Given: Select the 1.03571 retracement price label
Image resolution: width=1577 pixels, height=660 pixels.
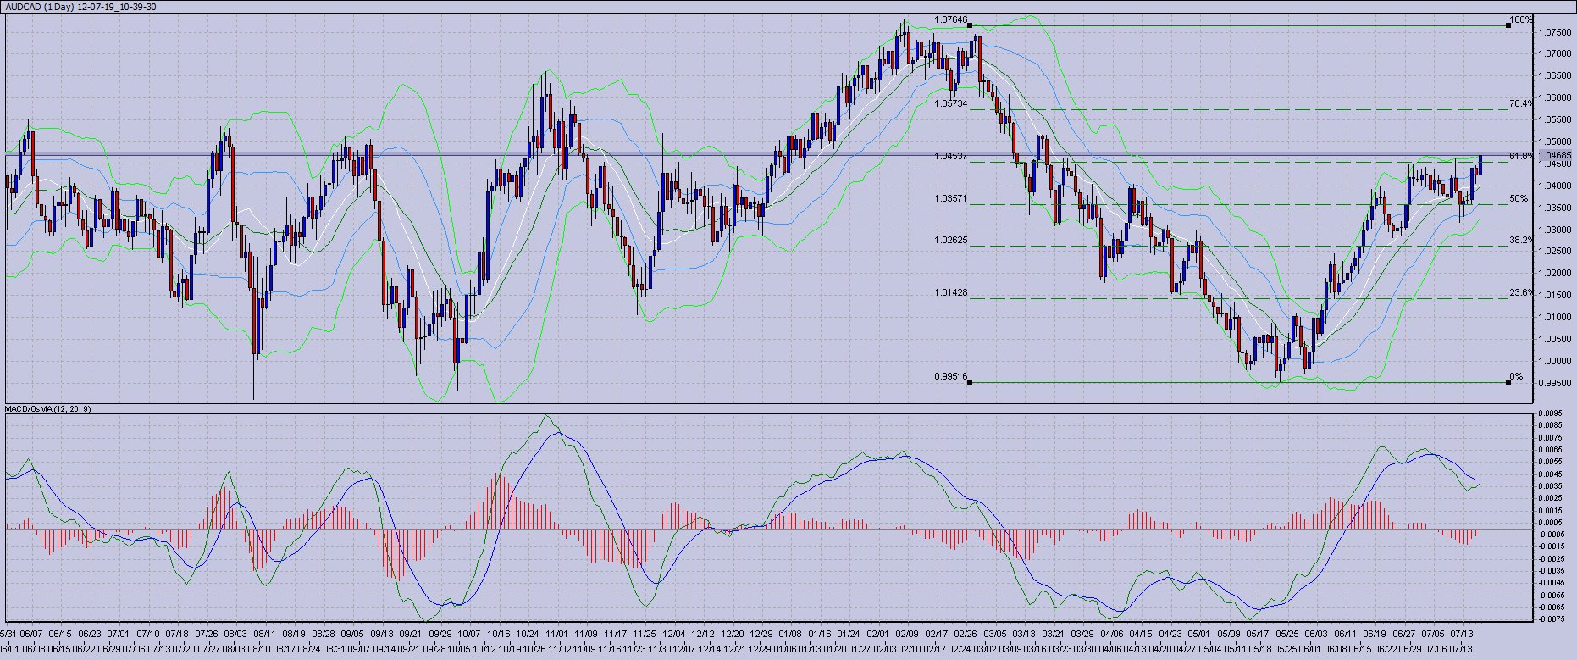Looking at the screenshot, I should click(x=950, y=198).
